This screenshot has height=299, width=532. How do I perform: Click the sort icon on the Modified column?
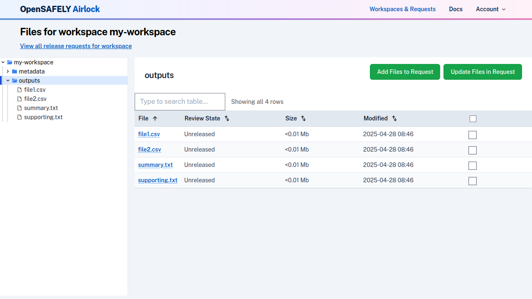click(x=394, y=118)
